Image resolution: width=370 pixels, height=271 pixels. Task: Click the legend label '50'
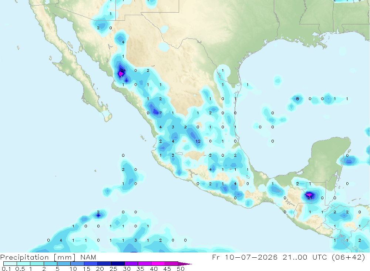(181, 269)
